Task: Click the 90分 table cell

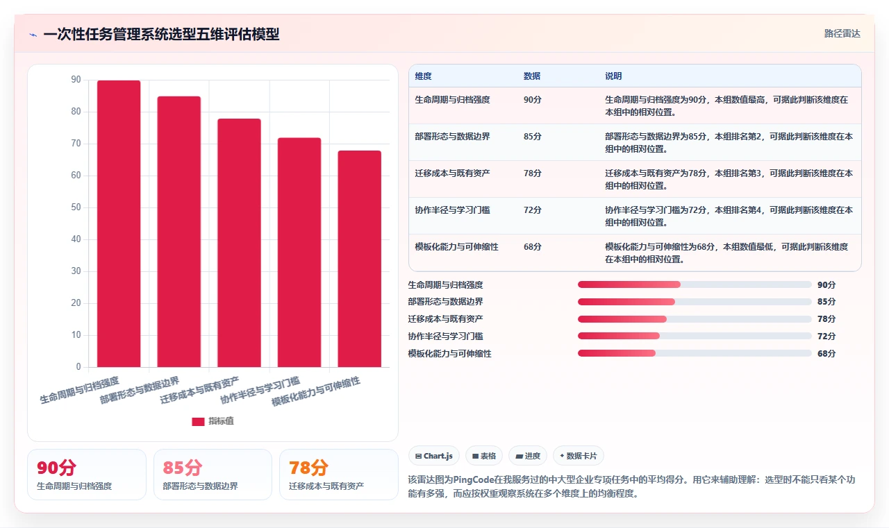Action: pyautogui.click(x=558, y=105)
